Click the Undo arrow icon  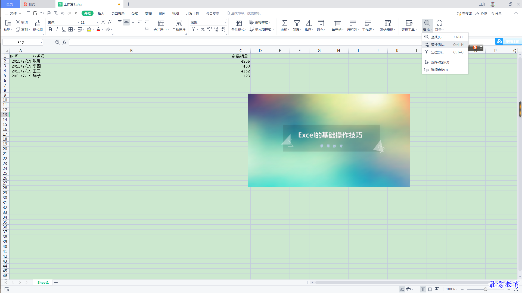[63, 13]
